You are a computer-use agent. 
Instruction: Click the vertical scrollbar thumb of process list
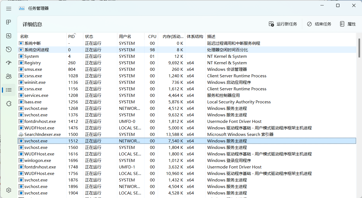click(359, 48)
